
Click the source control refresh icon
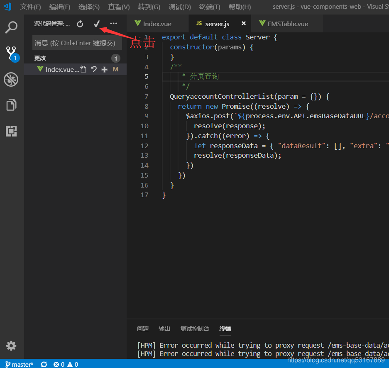pyautogui.click(x=80, y=24)
